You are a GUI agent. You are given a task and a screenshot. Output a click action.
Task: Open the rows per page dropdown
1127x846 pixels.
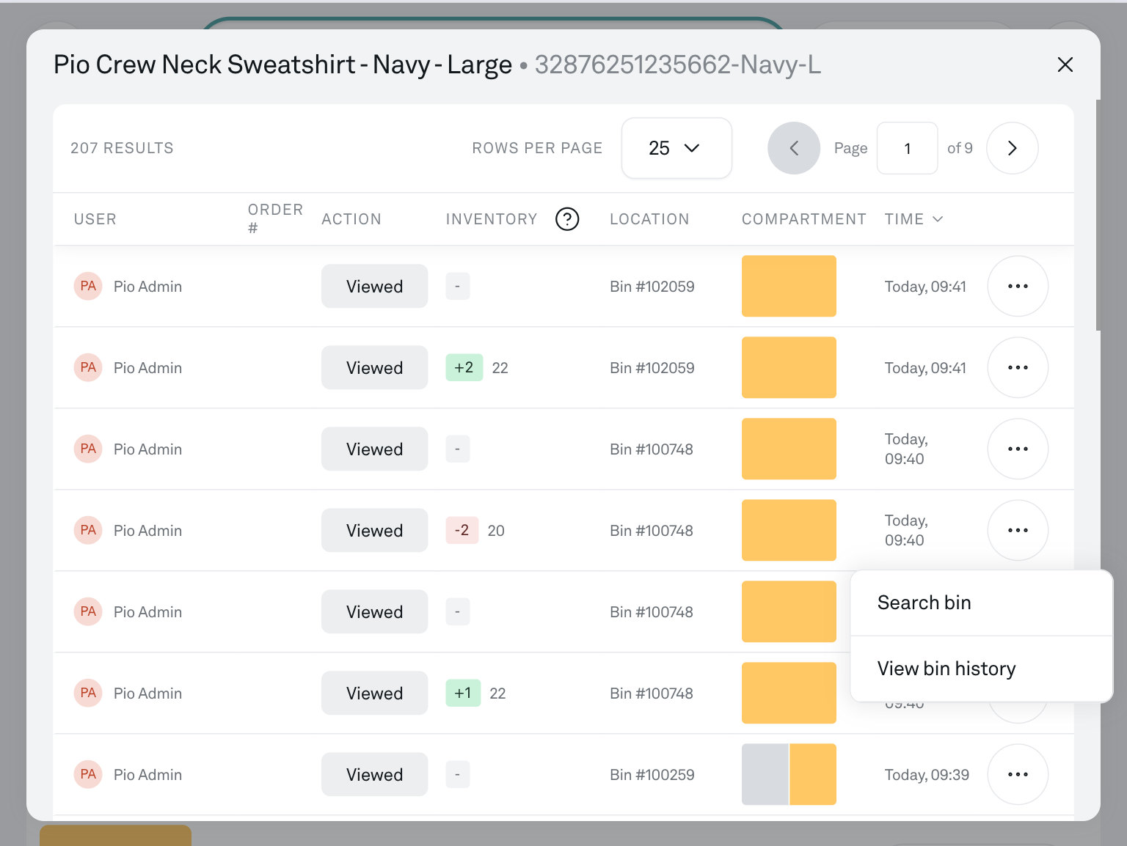(x=676, y=148)
